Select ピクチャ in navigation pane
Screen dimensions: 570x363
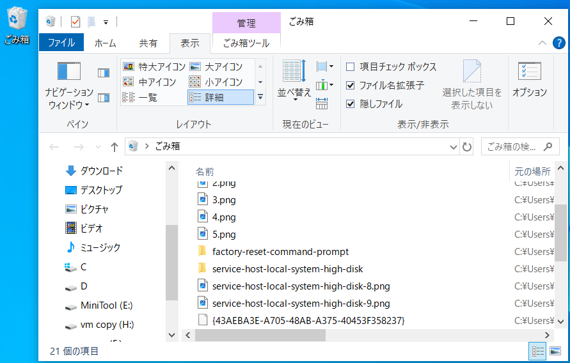click(x=87, y=209)
